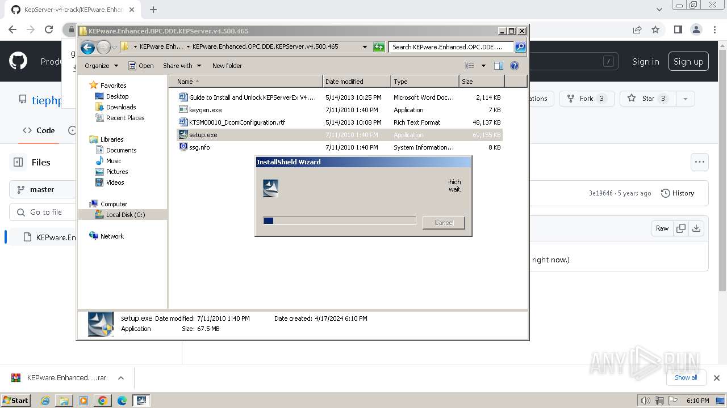Image resolution: width=727 pixels, height=408 pixels.
Task: Click Show all downloads in Chrome
Action: click(x=686, y=377)
